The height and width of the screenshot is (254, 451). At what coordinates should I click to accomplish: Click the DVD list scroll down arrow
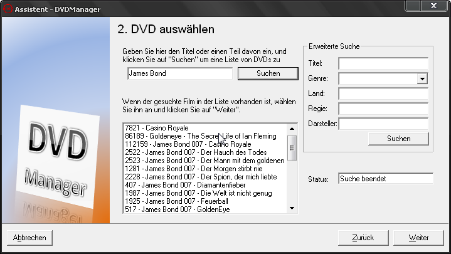292,208
